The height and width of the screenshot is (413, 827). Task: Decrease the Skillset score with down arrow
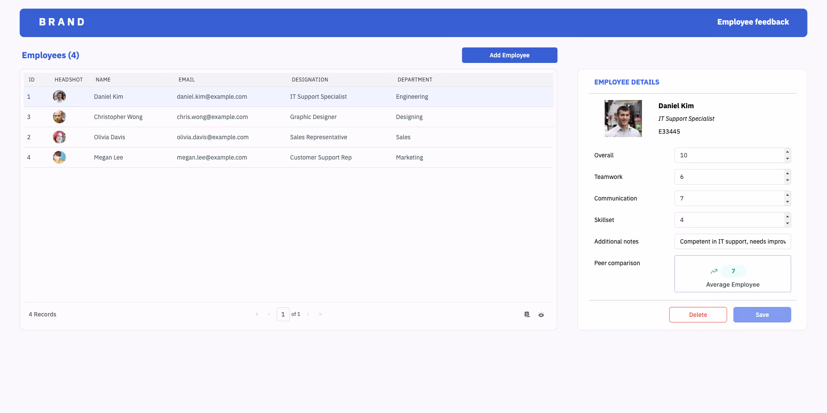pos(787,223)
